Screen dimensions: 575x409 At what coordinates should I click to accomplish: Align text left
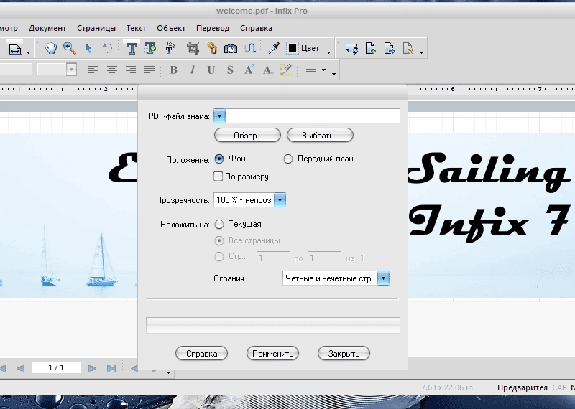pos(93,70)
